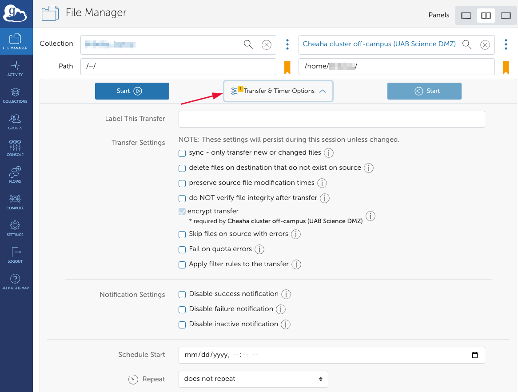This screenshot has width=518, height=392.
Task: Show info for encrypt transfer option
Action: pos(370,216)
